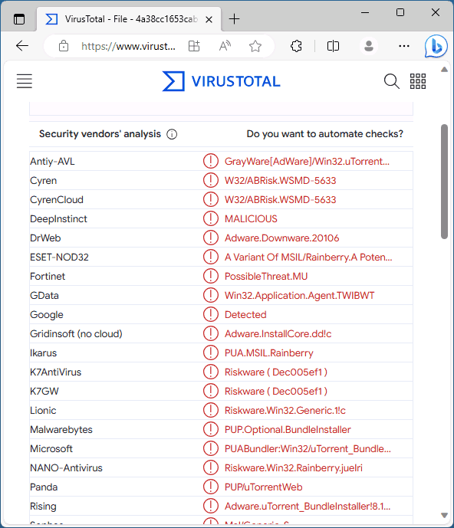Open the VirusTotal apps grid
454x528 pixels.
pyautogui.click(x=418, y=81)
